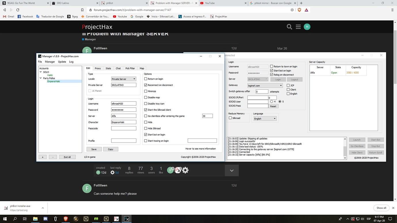397x223 pixels.
Task: Click the Start Bot button
Action: (375, 140)
